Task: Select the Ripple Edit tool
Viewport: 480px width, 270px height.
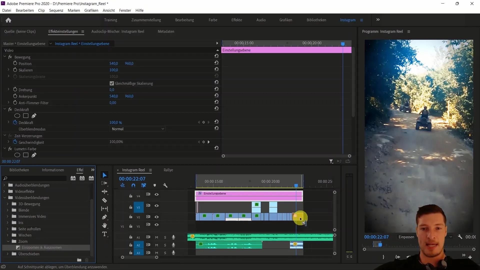Action: tap(104, 192)
